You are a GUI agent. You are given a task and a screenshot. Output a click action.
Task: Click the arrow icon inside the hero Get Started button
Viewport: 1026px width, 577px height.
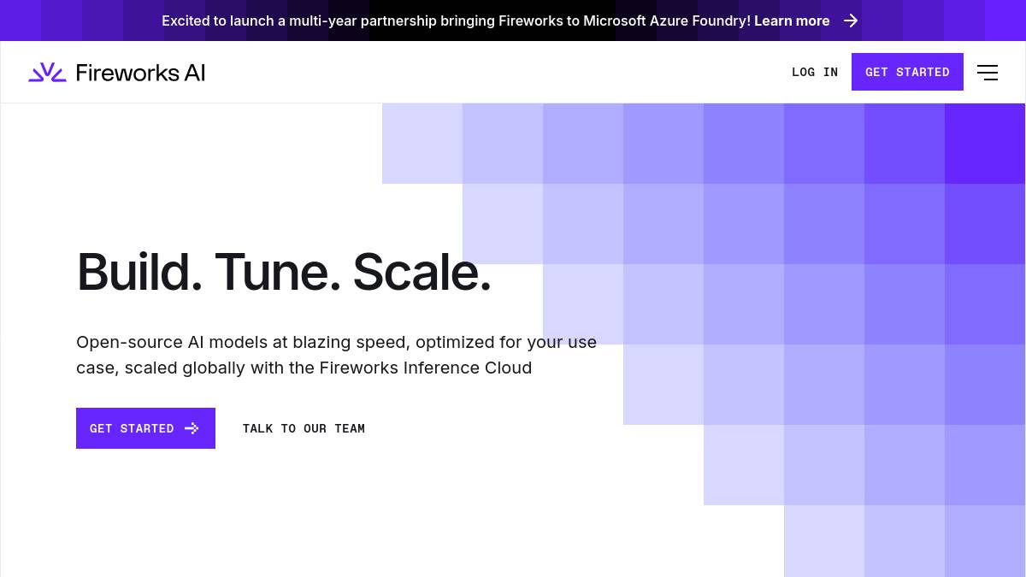tap(192, 428)
